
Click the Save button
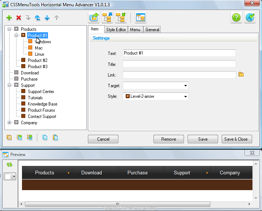203,139
